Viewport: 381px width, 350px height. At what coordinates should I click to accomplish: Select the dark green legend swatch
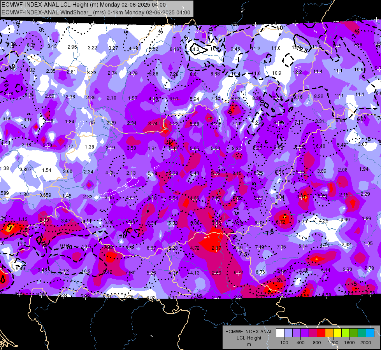[x=354, y=333]
